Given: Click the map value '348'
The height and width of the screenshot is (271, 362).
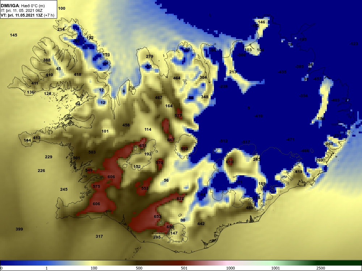Looking at the screenshot, I should point(205,97).
